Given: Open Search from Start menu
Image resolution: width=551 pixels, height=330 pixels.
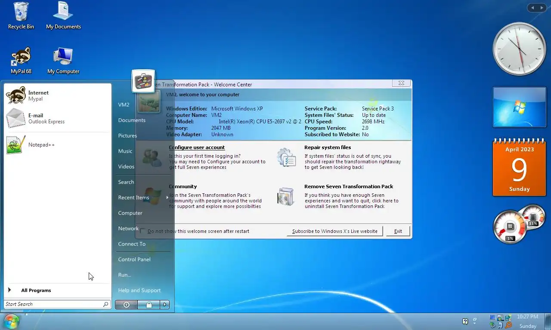Looking at the screenshot, I should [126, 182].
